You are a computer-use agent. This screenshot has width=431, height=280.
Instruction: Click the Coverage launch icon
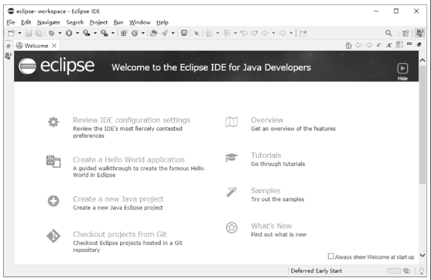click(86, 33)
